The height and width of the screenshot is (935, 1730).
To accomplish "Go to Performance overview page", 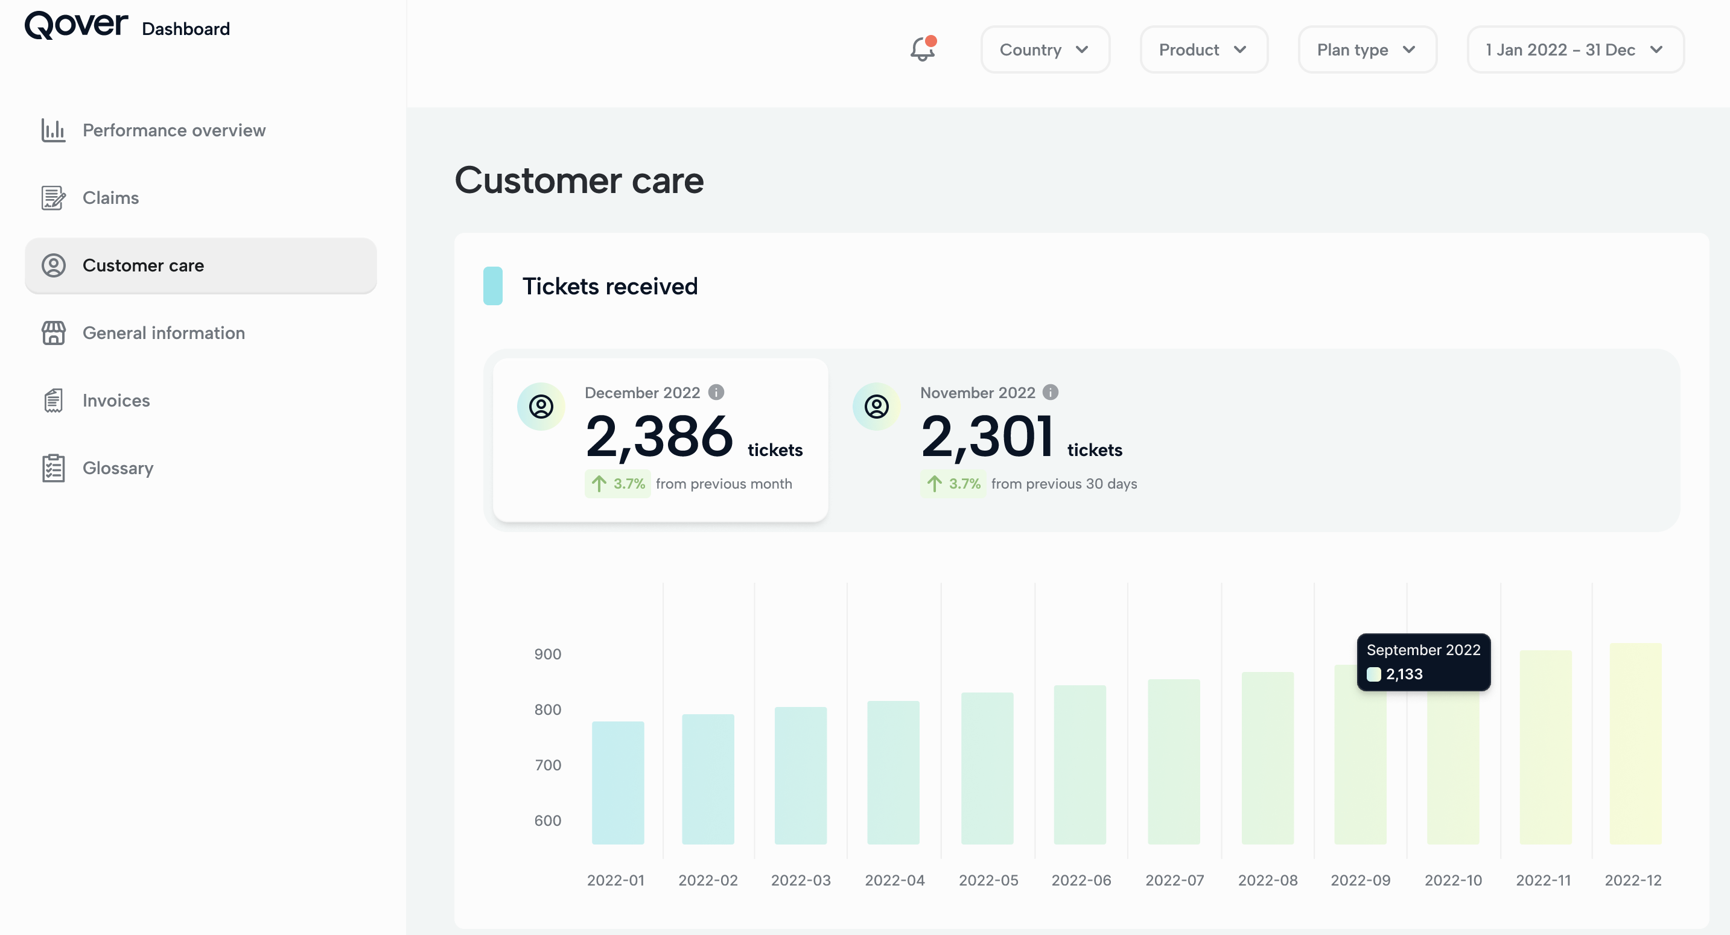I will coord(174,130).
